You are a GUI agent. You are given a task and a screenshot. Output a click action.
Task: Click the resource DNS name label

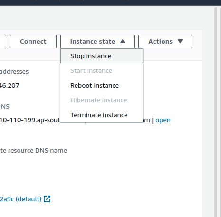tap(33, 151)
